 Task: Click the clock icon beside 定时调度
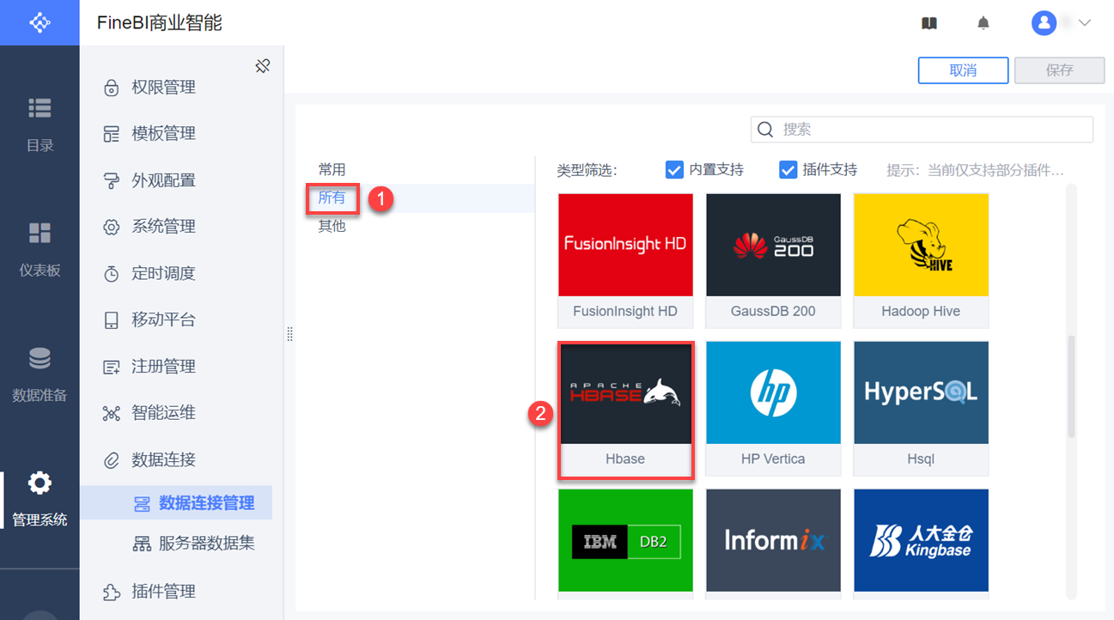click(x=111, y=274)
